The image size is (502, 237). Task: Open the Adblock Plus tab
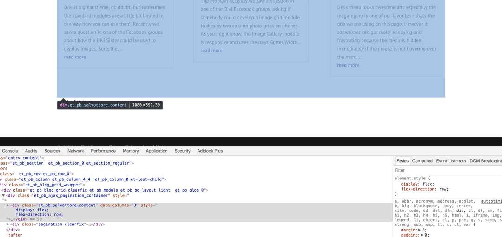tap(210, 151)
